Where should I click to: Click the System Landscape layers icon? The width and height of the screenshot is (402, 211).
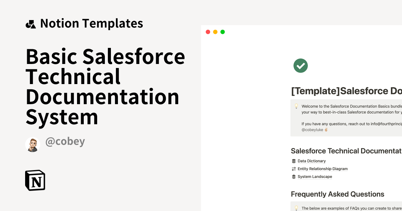click(294, 177)
